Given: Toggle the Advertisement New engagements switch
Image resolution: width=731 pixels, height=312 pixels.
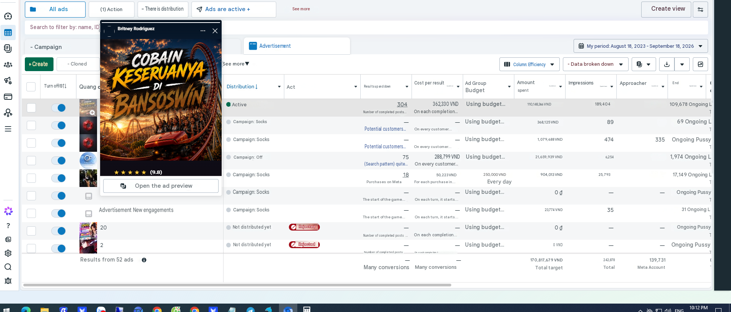Looking at the screenshot, I should pos(59,213).
